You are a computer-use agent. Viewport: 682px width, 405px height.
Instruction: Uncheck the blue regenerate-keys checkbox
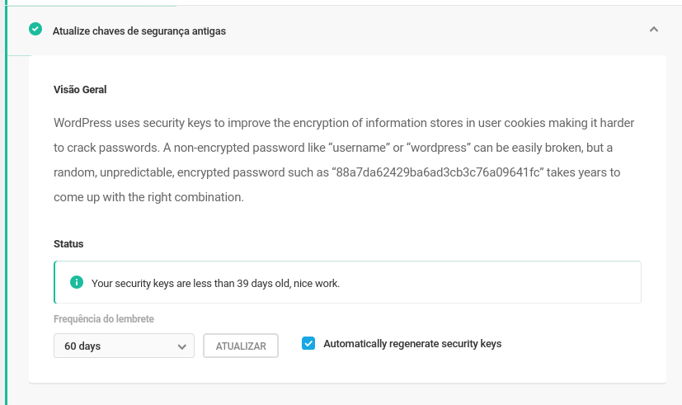click(308, 343)
